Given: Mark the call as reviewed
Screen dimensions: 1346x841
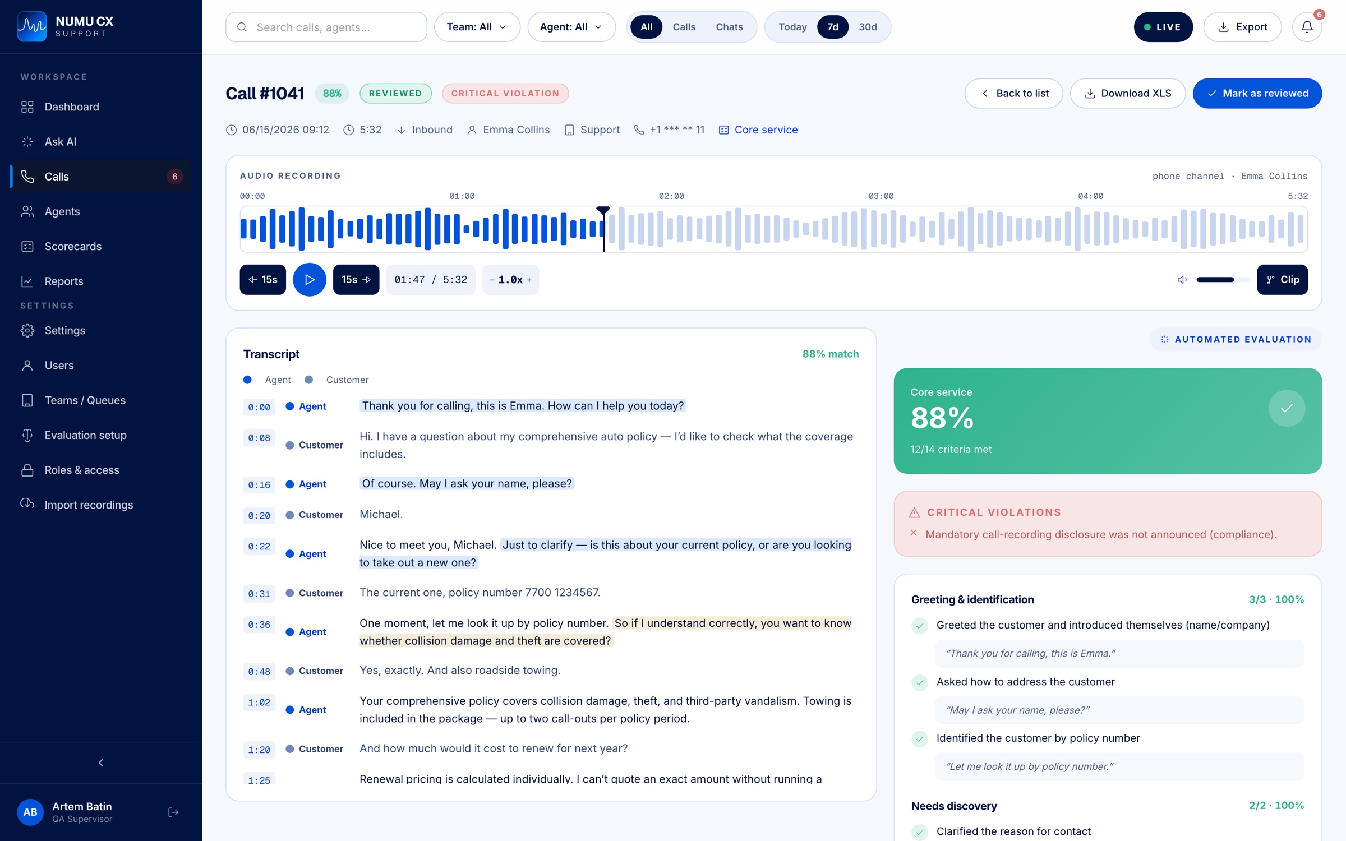Looking at the screenshot, I should point(1257,93).
